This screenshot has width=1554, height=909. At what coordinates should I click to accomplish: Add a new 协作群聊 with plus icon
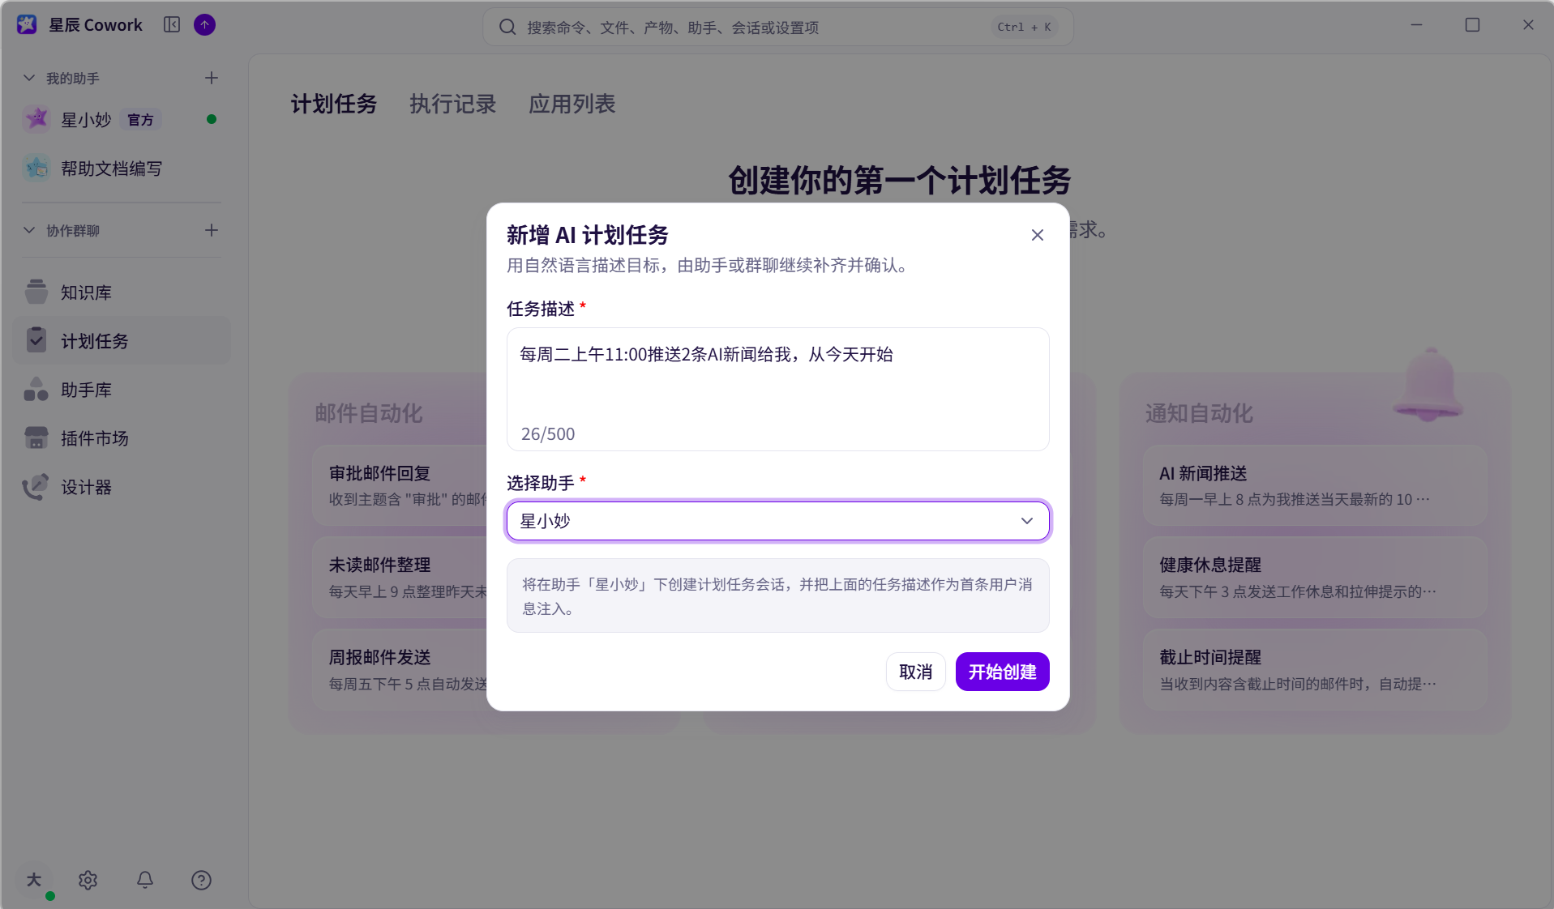pos(212,230)
